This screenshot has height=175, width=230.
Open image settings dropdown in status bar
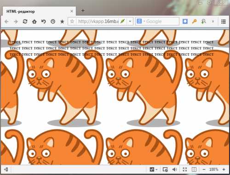[x=153, y=169]
